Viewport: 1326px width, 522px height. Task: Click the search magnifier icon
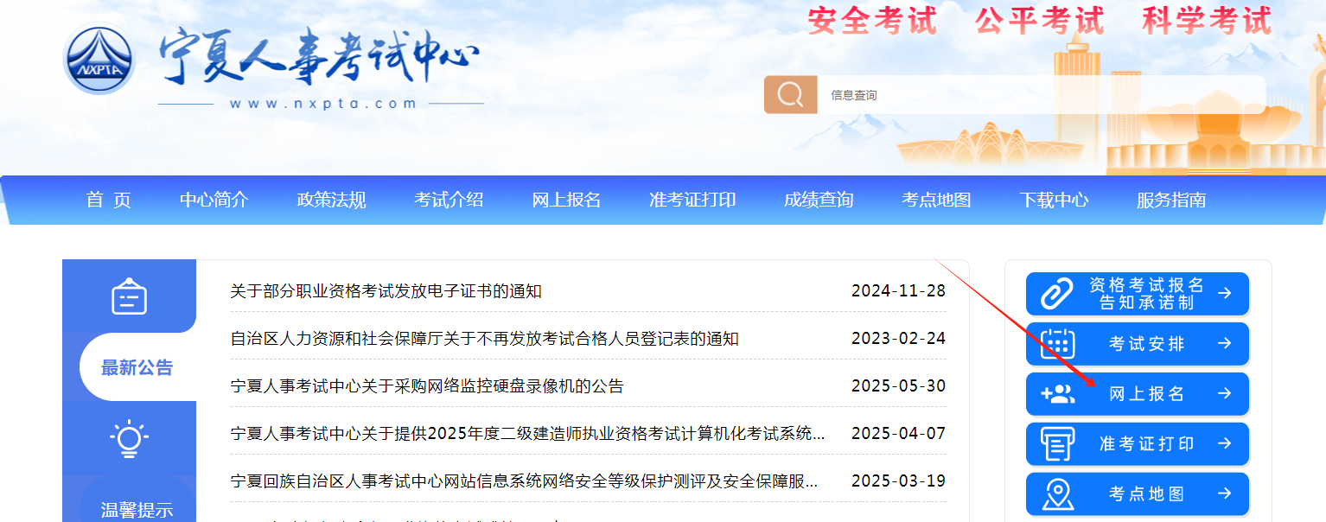[x=789, y=93]
